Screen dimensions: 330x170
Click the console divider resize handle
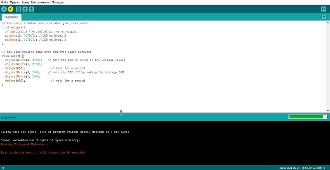121,113
